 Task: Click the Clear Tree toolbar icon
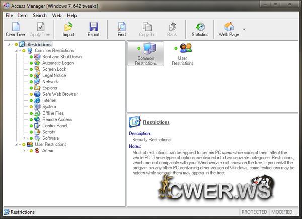[x=16, y=27]
